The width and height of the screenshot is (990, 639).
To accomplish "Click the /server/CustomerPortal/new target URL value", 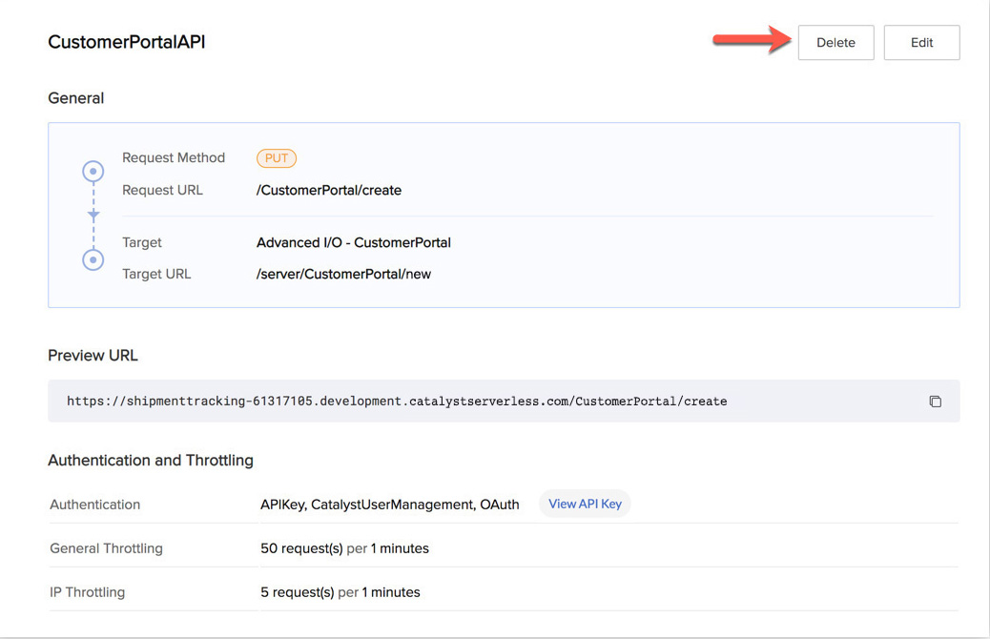I will pos(343,274).
